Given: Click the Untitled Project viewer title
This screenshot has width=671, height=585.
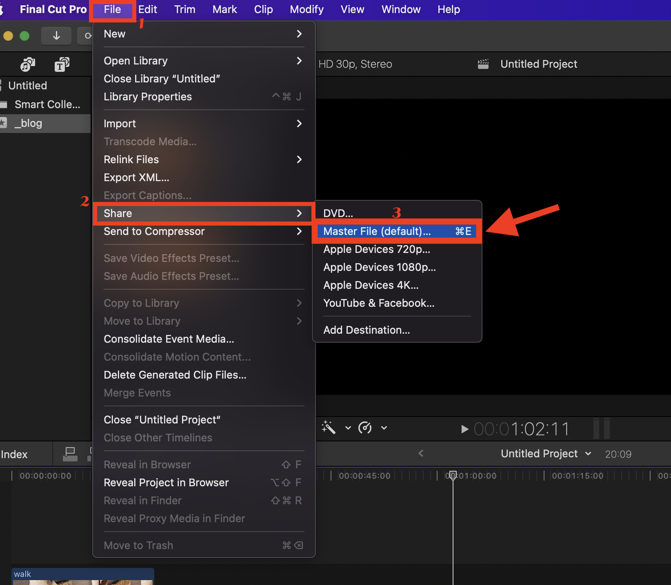Looking at the screenshot, I should [539, 64].
